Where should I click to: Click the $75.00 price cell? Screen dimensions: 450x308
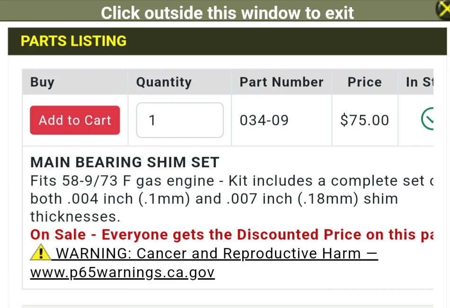click(x=365, y=120)
